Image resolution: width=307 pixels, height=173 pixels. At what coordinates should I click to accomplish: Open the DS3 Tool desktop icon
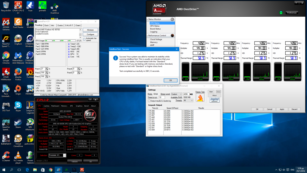click(6, 106)
